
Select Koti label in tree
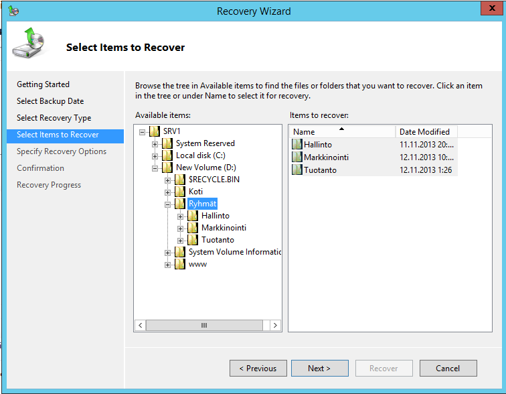(x=195, y=191)
